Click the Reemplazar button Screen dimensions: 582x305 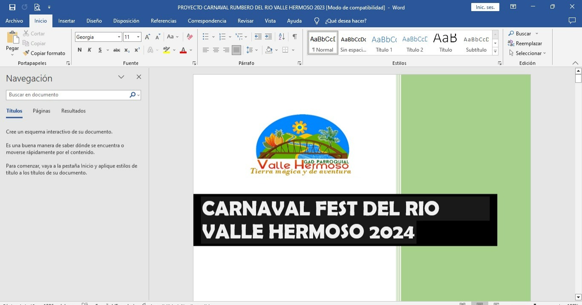coord(525,43)
